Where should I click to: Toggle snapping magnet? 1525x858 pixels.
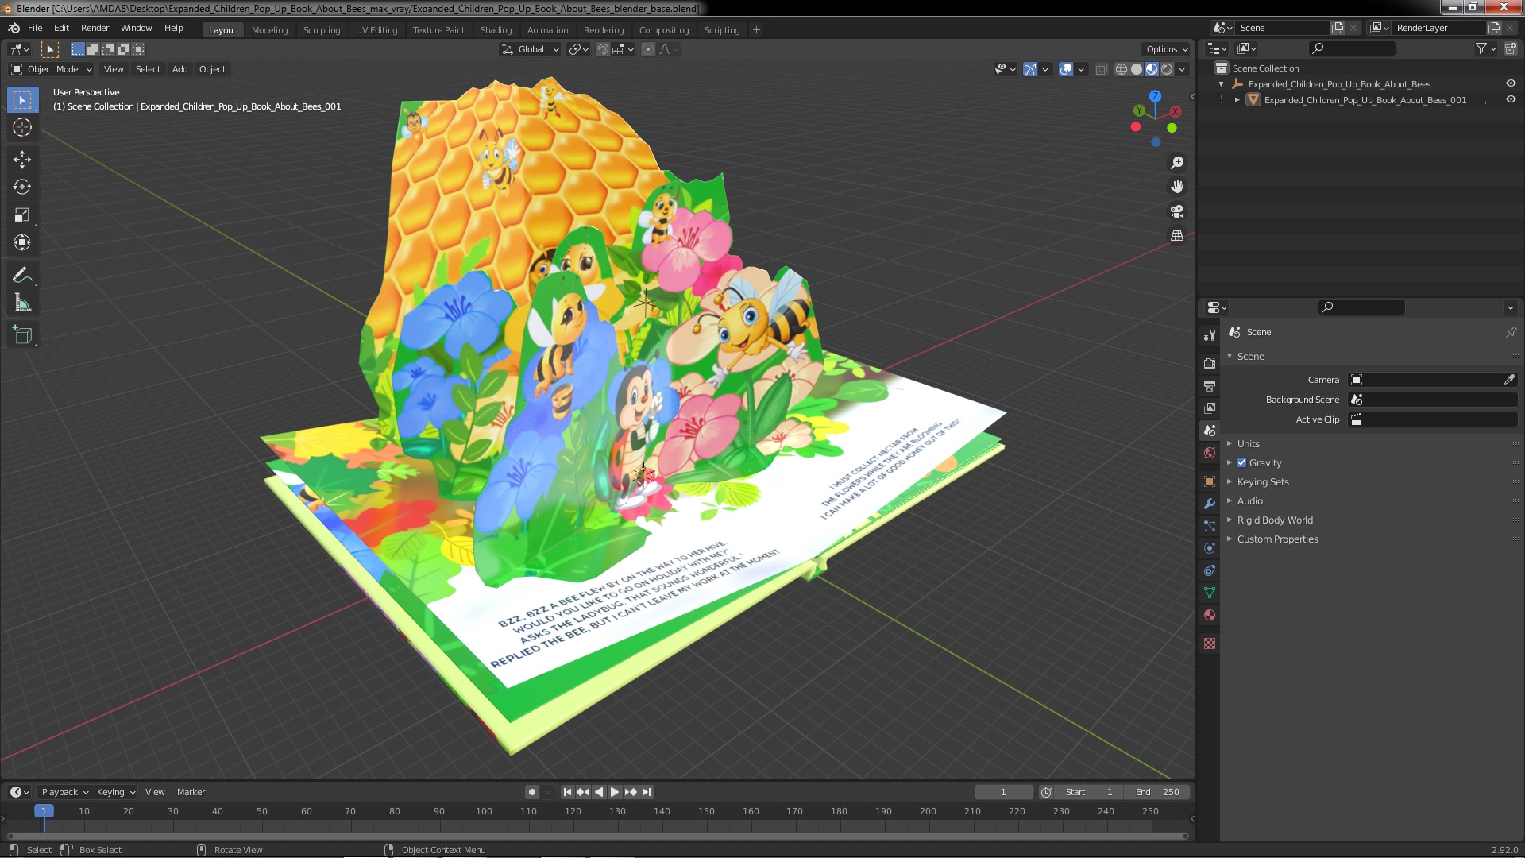pos(603,49)
